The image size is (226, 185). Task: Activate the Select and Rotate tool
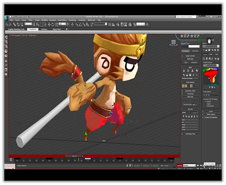click(53, 24)
